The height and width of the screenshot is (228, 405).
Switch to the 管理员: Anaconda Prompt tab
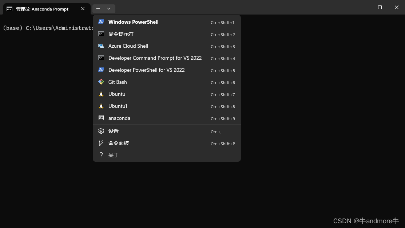coord(47,9)
